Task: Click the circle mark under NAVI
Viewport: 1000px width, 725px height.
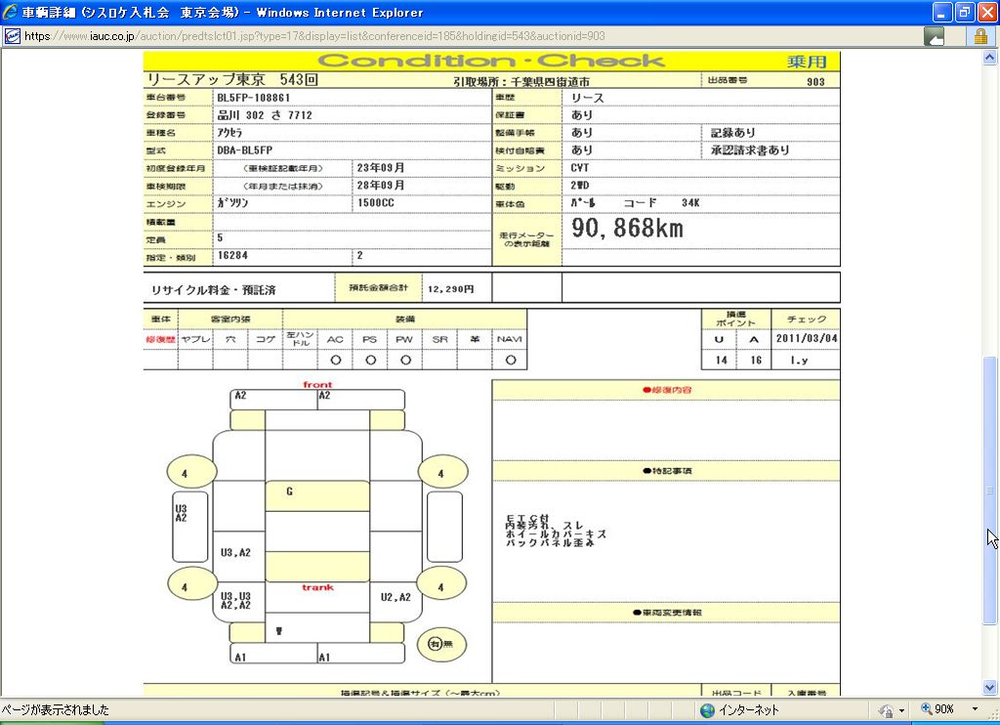Action: [509, 361]
